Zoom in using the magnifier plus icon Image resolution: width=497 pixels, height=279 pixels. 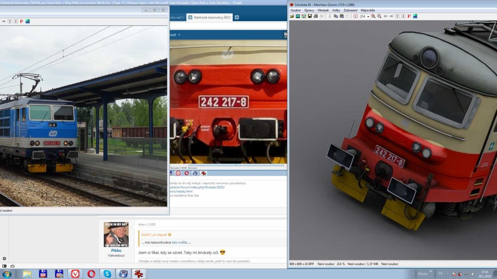coord(373,16)
